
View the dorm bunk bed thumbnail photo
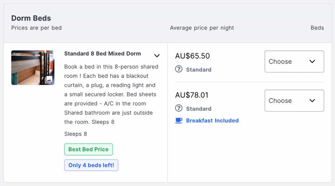33,68
